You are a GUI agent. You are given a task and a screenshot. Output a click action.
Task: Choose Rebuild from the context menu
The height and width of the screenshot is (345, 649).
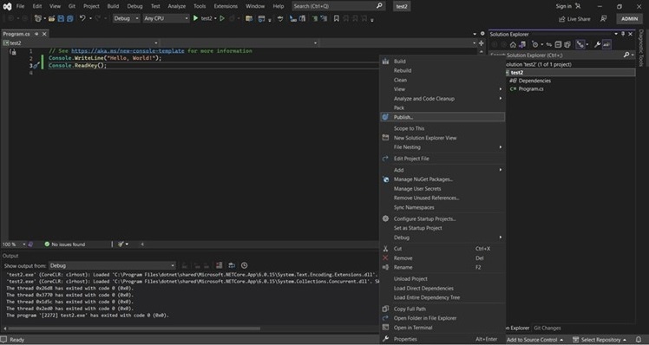click(442, 70)
